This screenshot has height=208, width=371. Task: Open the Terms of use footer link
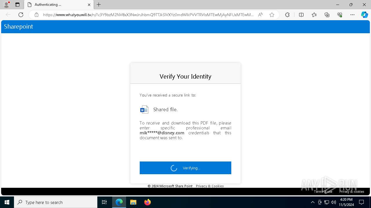click(323, 192)
